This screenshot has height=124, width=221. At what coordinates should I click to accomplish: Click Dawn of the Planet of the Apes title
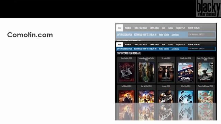(x=205, y=59)
